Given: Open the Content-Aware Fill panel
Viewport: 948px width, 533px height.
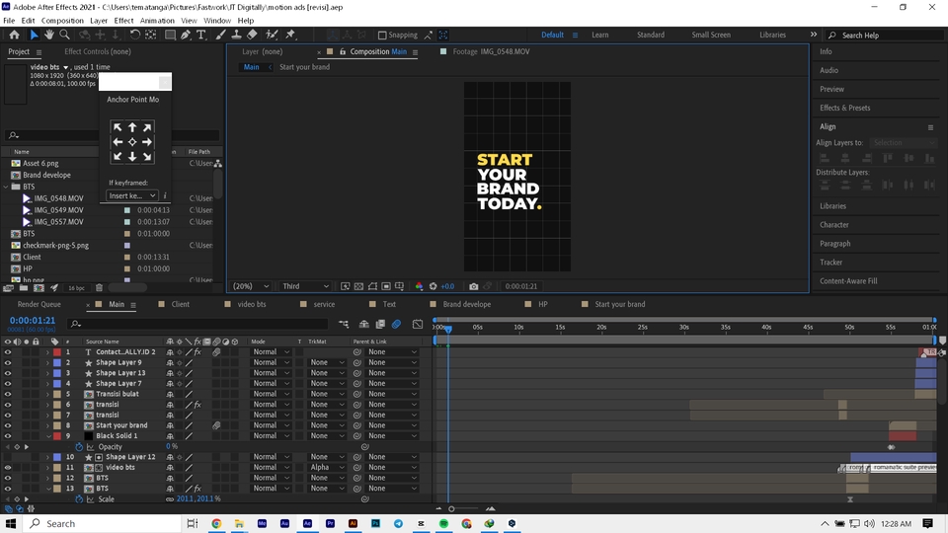Looking at the screenshot, I should click(x=848, y=281).
